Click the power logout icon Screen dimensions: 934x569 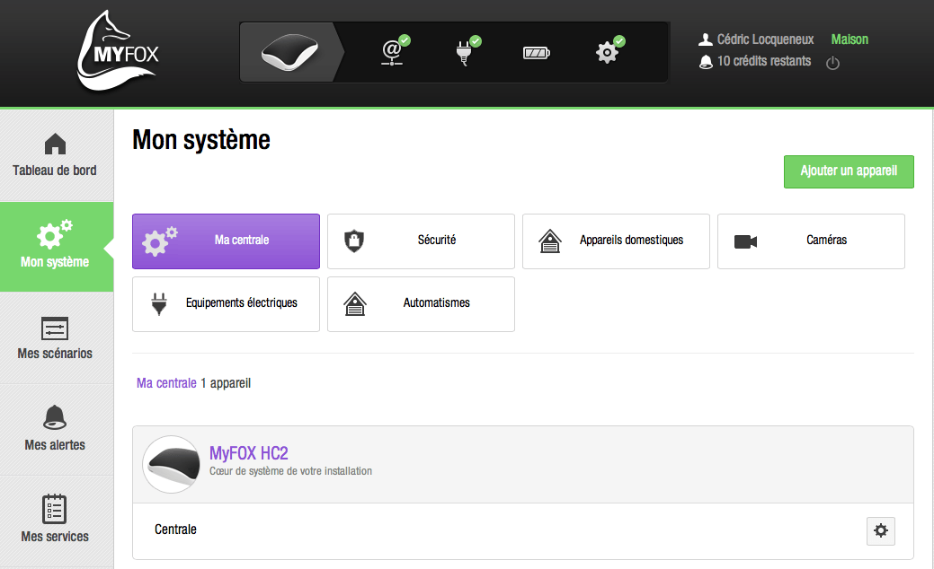click(832, 63)
